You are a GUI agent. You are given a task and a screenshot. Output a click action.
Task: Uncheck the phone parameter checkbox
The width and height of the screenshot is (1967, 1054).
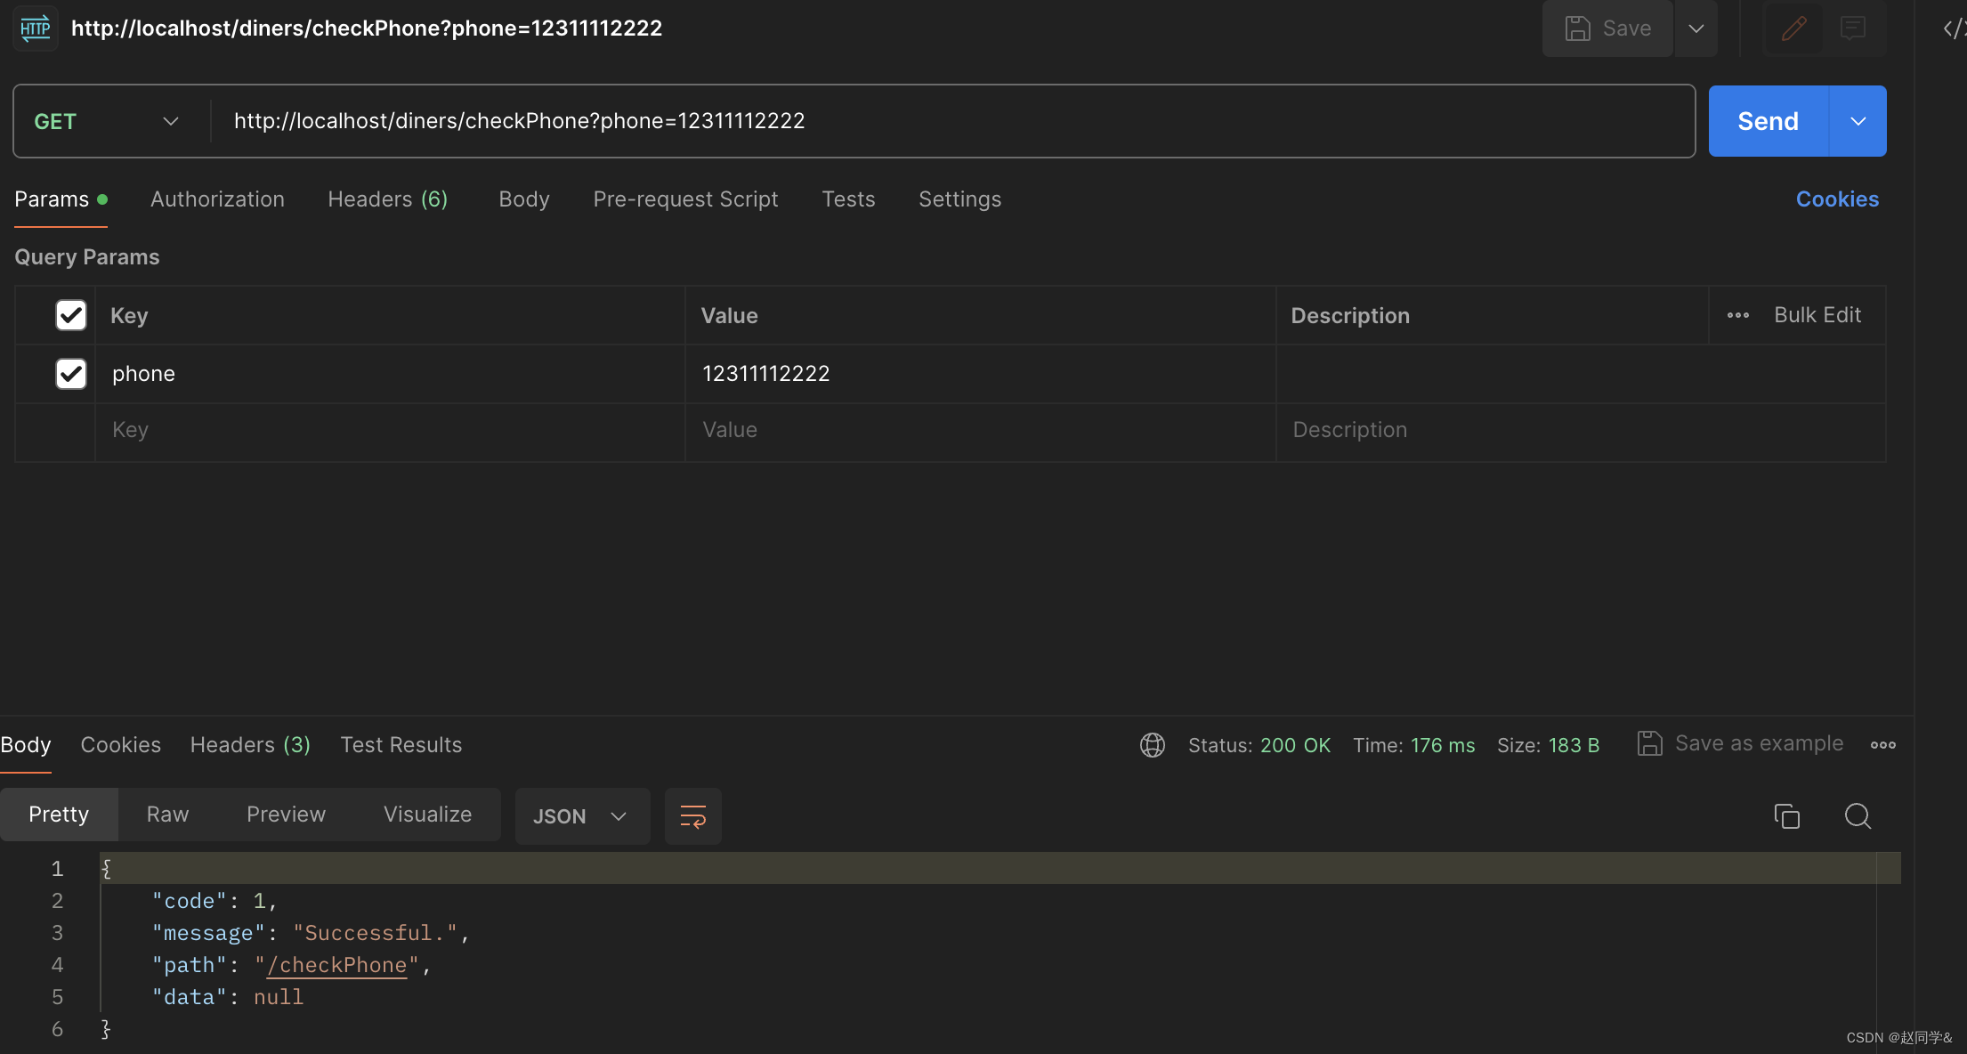click(x=71, y=374)
